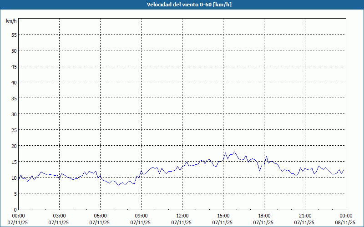This screenshot has height=227, width=364.
Task: Select the 55 tick label on the y-axis
Action: click(14, 35)
